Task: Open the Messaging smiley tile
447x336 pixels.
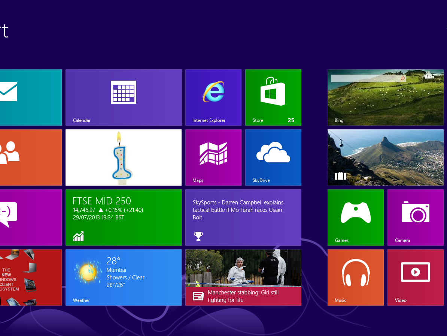Action: [x=31, y=217]
